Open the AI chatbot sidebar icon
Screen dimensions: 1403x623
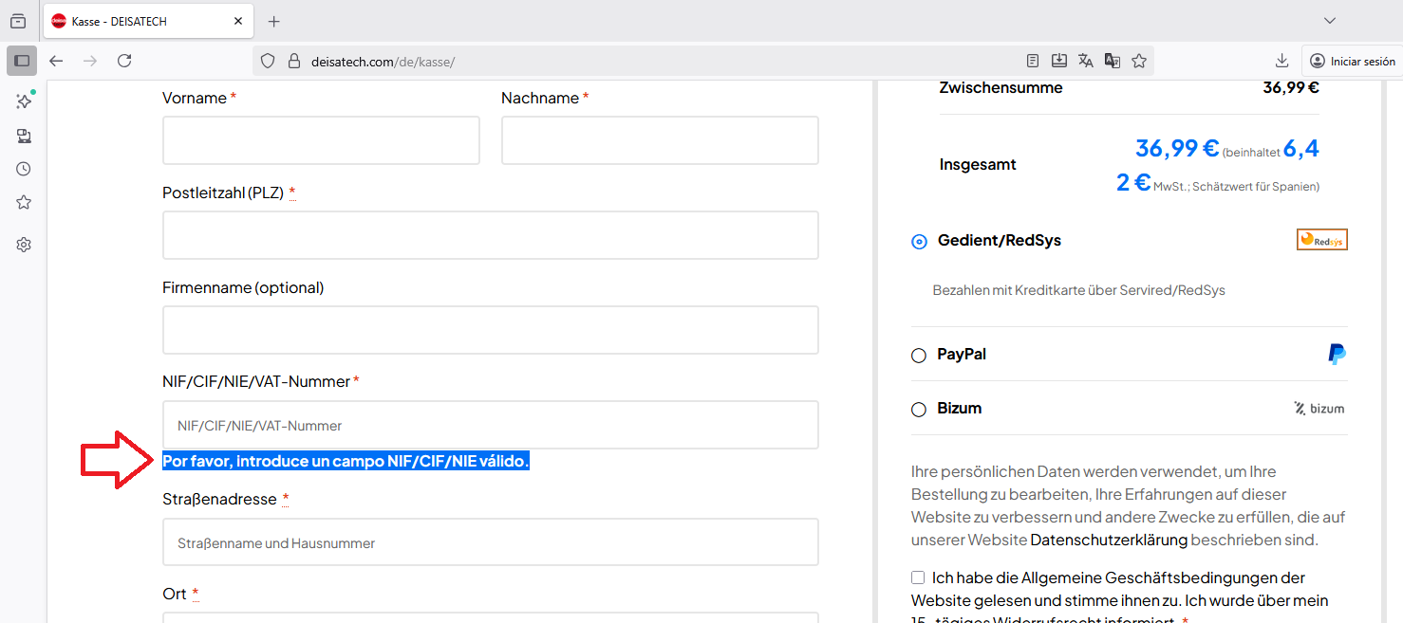pos(24,101)
